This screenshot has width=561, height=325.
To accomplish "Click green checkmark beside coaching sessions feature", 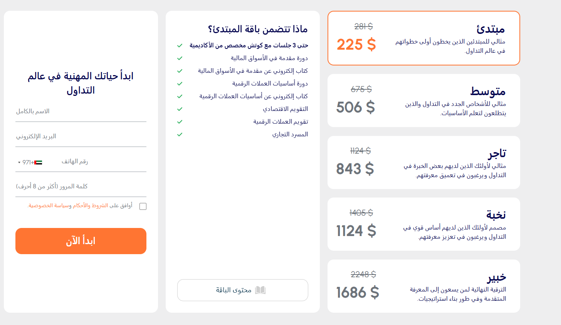I will (180, 45).
